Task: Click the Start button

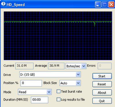Action: [x=102, y=76]
